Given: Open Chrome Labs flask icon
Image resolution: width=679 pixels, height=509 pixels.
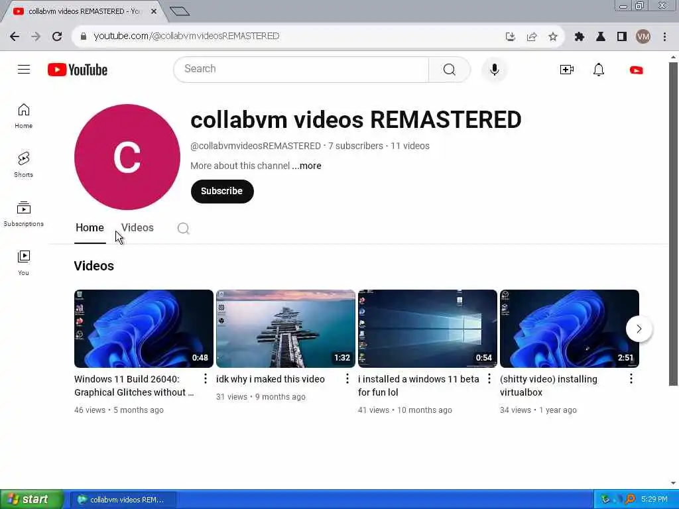Looking at the screenshot, I should point(601,36).
